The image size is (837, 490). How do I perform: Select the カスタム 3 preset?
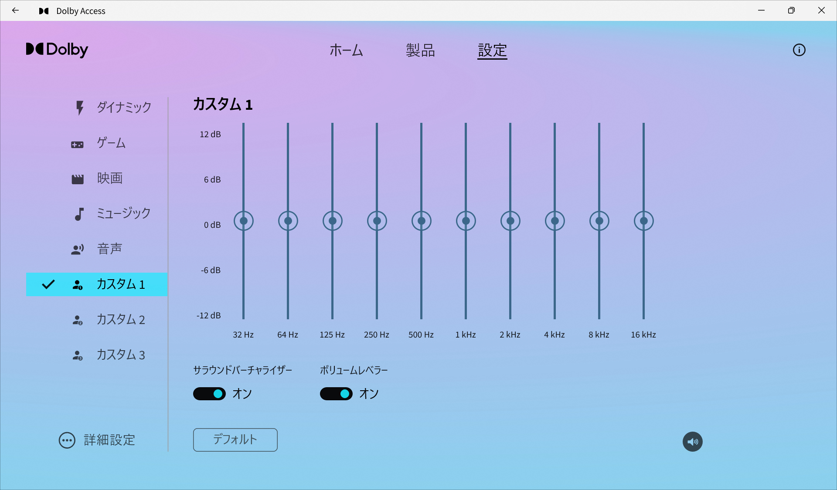pyautogui.click(x=78, y=355)
